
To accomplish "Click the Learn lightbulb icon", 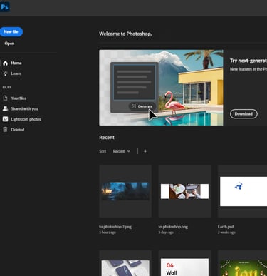I will (5, 73).
